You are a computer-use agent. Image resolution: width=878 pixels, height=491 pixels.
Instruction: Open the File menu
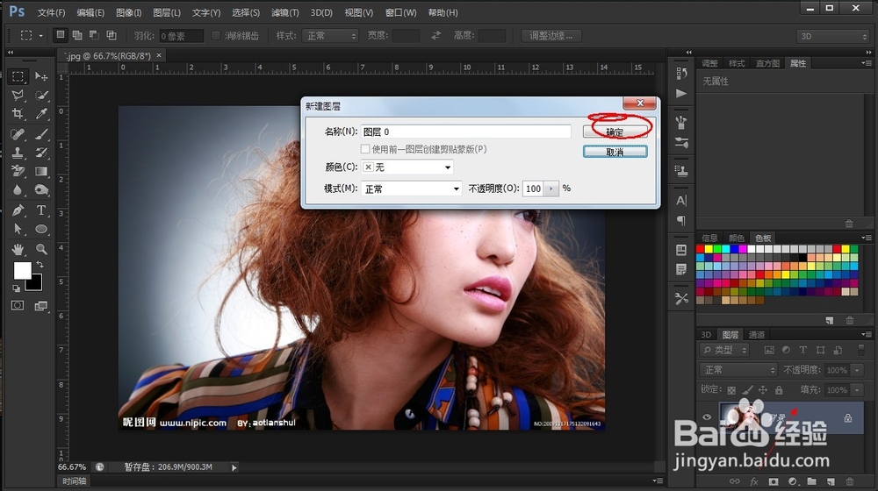51,12
